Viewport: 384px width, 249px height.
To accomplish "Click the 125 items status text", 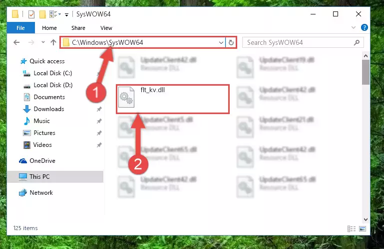I will click(x=25, y=228).
